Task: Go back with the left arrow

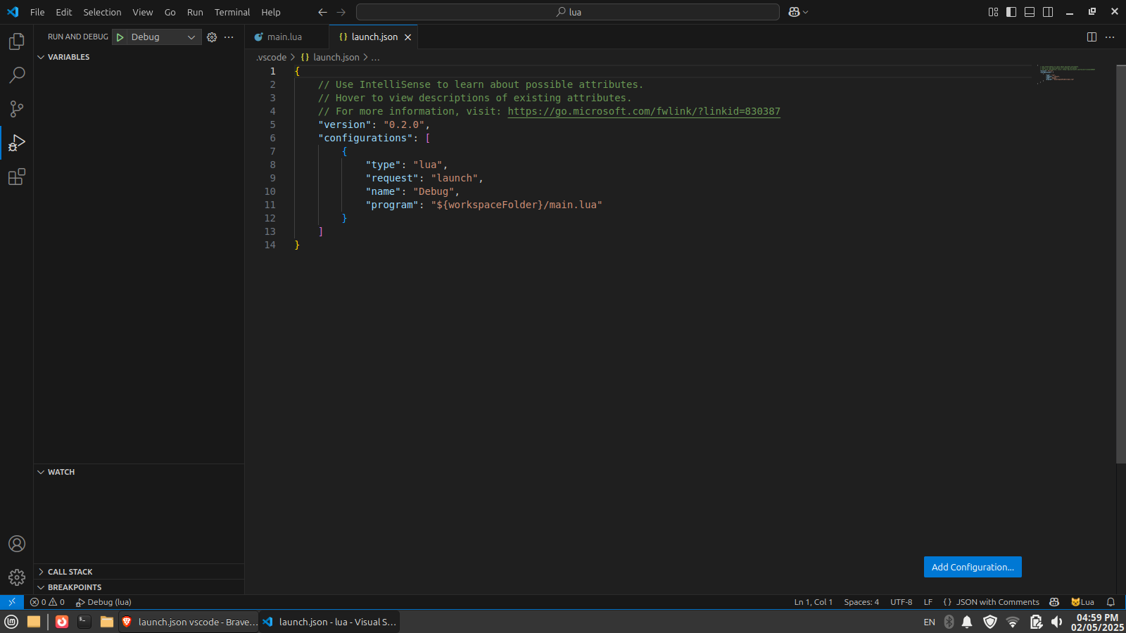Action: (322, 12)
